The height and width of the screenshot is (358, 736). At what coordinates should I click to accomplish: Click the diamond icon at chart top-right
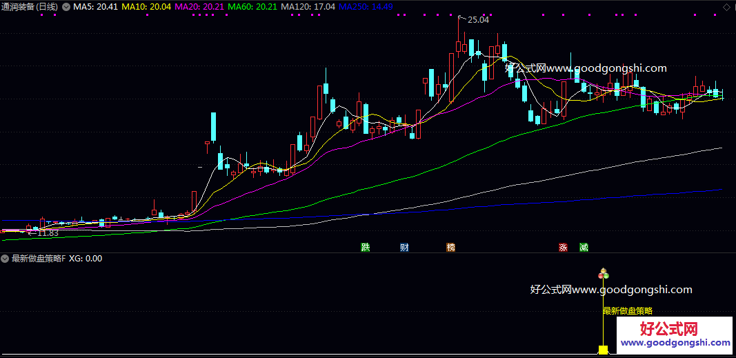point(726,7)
